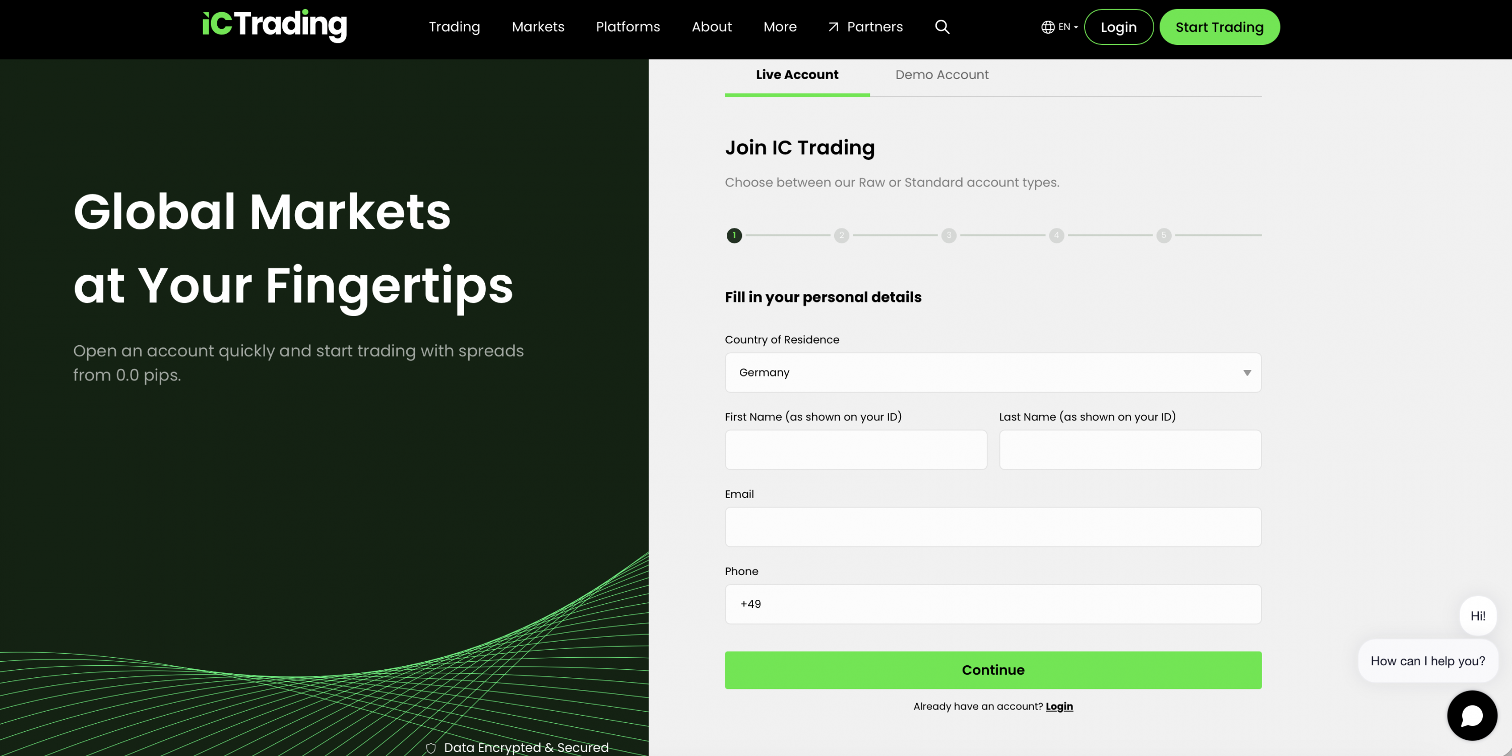Viewport: 1512px width, 756px height.
Task: Open the Trading menu
Action: coord(454,27)
